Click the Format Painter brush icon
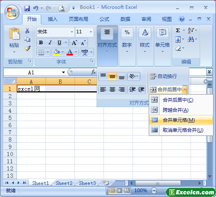This screenshot has height=197, width=216. pos(27,48)
